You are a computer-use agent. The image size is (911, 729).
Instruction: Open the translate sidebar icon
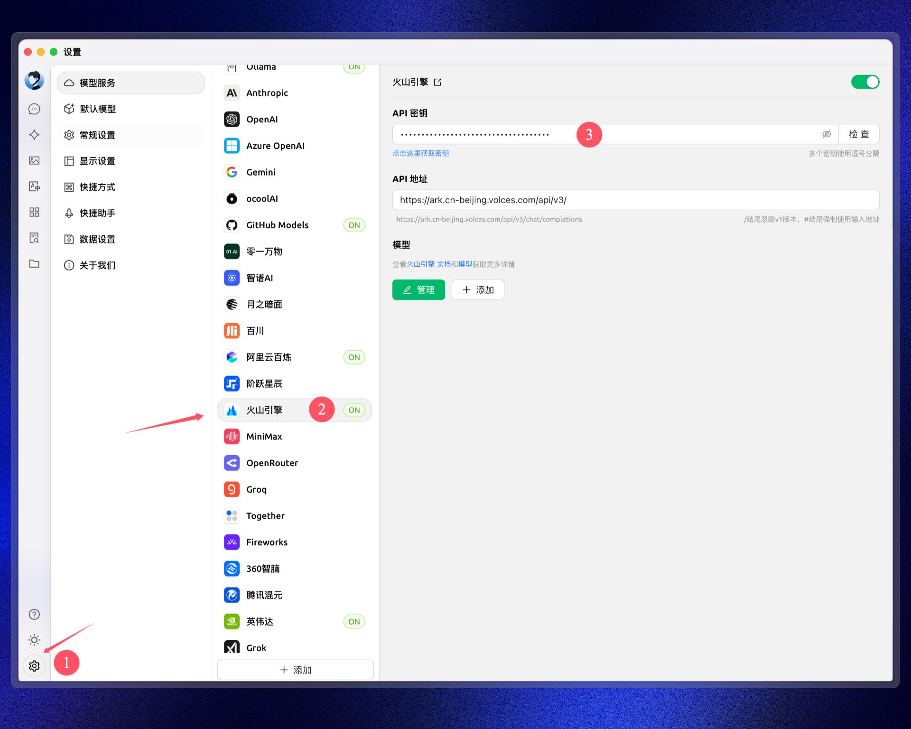[34, 187]
